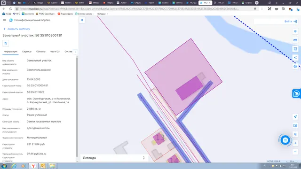
Task: Open Outlook from taskbar
Action: [x=43, y=166]
